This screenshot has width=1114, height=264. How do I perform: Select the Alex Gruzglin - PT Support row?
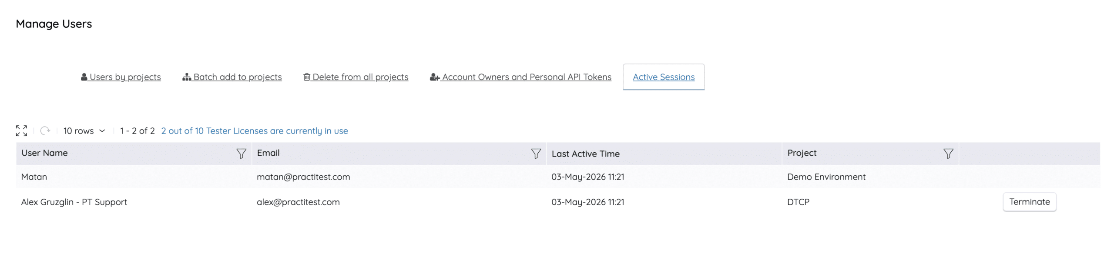pos(558,202)
